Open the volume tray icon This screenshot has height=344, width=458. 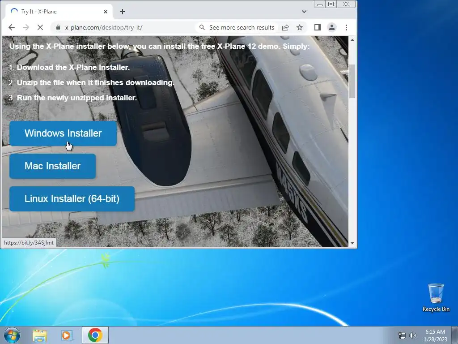coord(413,335)
